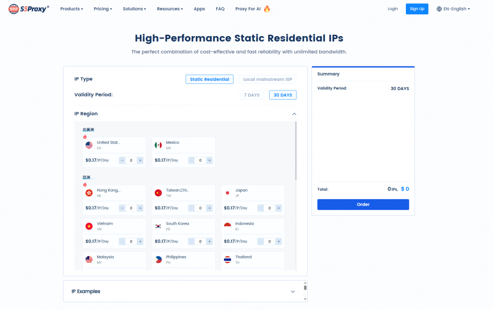Click the Japan flag icon

(x=227, y=193)
